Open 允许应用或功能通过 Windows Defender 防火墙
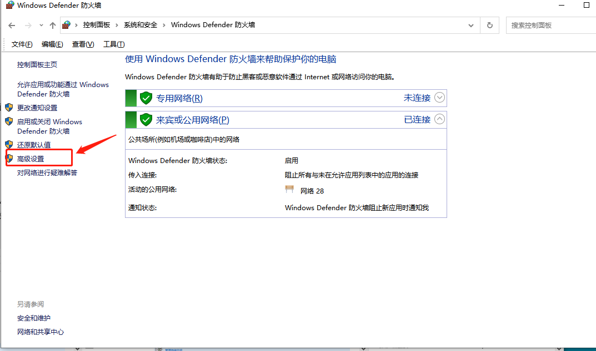Image resolution: width=596 pixels, height=351 pixels. [63, 89]
